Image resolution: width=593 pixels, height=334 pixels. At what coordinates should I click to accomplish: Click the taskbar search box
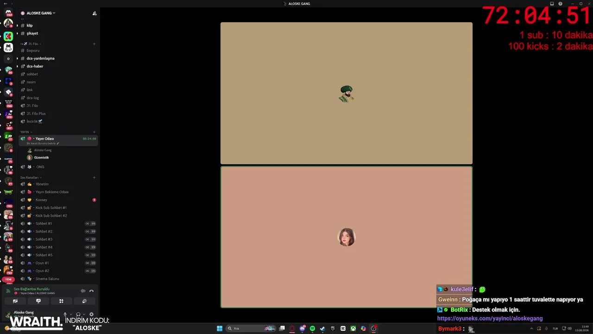(x=251, y=328)
